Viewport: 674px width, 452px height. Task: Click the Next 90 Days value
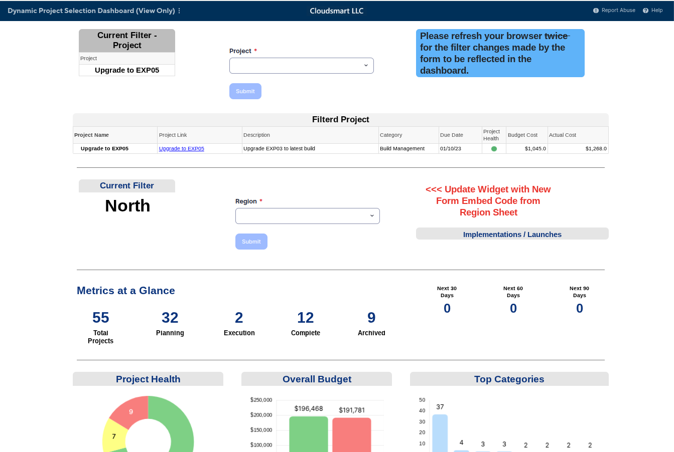pos(580,309)
